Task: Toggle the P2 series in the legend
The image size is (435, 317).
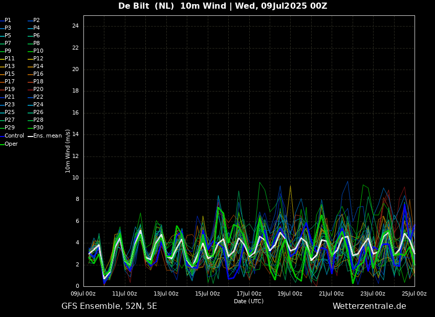Action: 36,20
